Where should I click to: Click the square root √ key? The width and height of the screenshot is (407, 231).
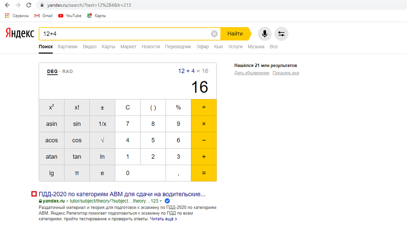(102, 140)
